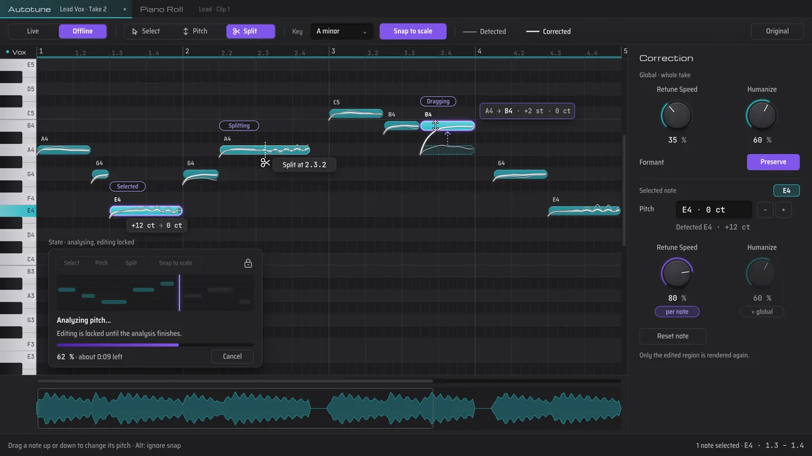
Task: Click the 'Dragging' note tag
Action: point(438,101)
